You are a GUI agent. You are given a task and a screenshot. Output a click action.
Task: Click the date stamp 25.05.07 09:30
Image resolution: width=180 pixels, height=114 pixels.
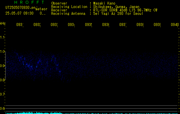[19, 13]
